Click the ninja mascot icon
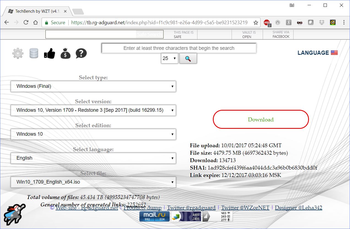This screenshot has width=350, height=229. point(15,214)
